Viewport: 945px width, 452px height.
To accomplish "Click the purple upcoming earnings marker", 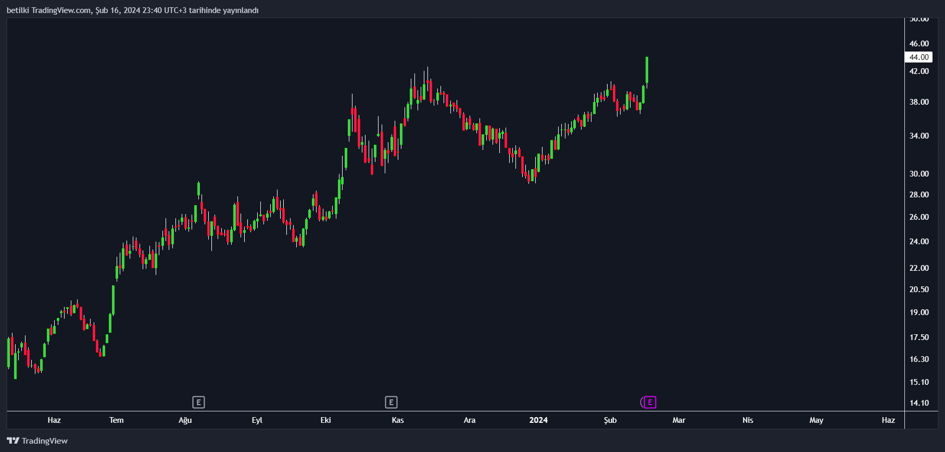I will click(x=649, y=402).
